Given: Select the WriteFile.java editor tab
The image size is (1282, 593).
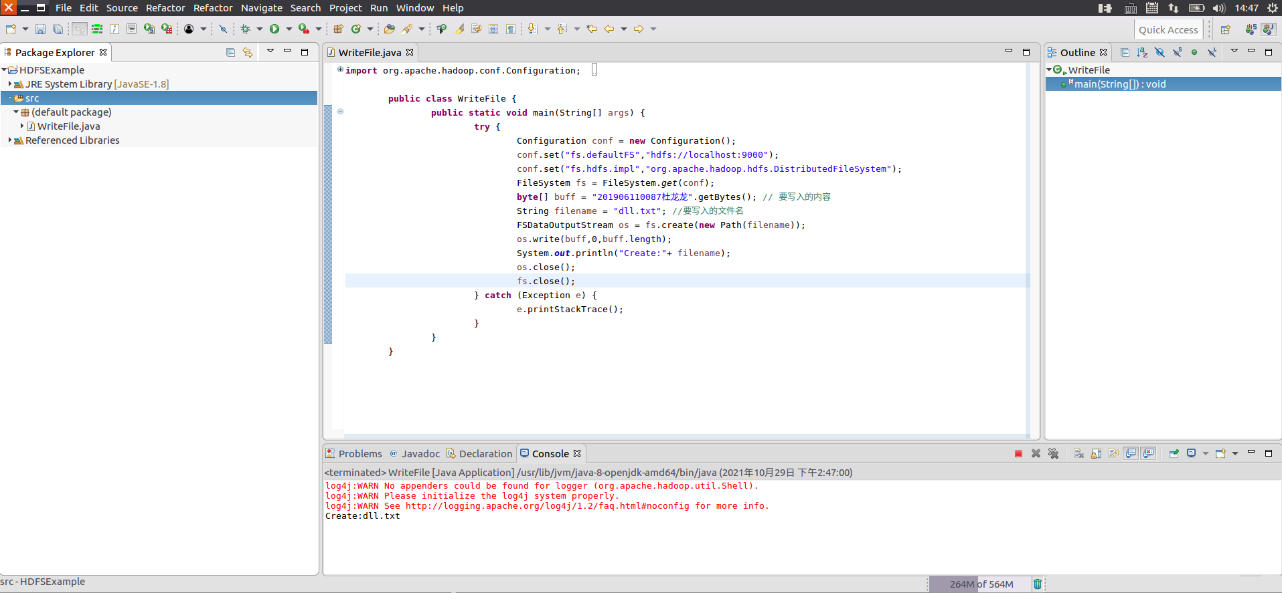Looking at the screenshot, I should tap(370, 52).
